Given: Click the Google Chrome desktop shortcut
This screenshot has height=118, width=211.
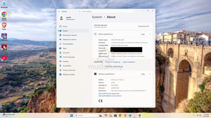Looking at the screenshot, I should 4,16.
